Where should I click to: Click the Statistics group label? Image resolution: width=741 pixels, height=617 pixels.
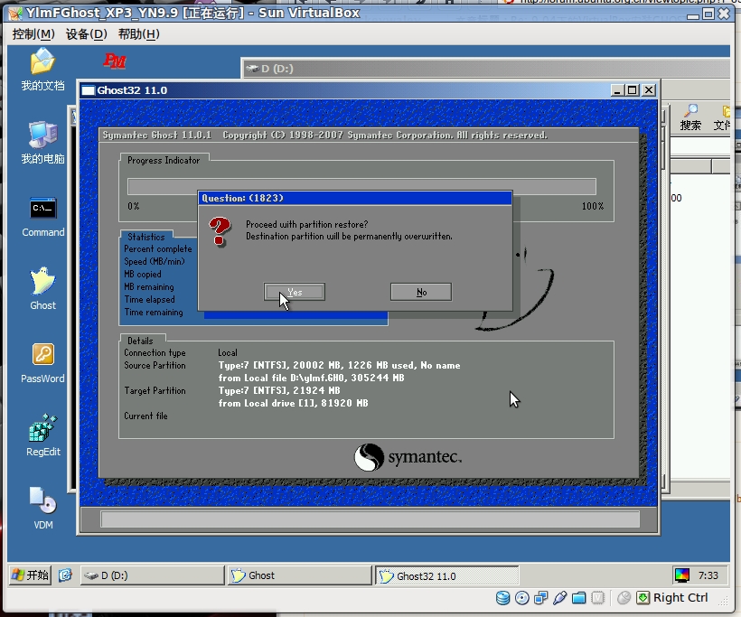point(146,237)
